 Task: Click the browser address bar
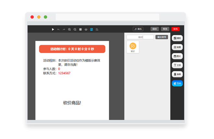[107, 17]
